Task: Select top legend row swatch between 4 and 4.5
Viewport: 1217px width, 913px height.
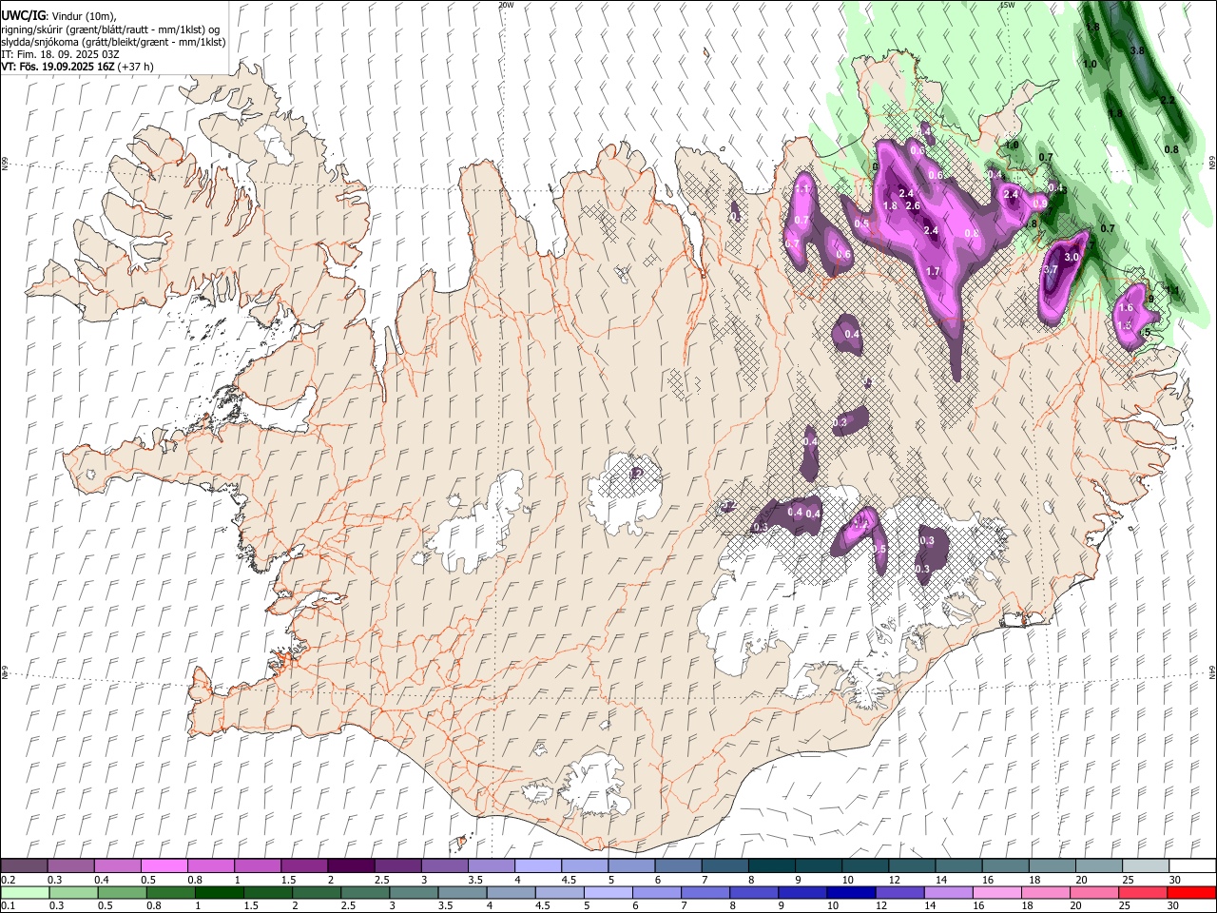Action: tap(536, 865)
